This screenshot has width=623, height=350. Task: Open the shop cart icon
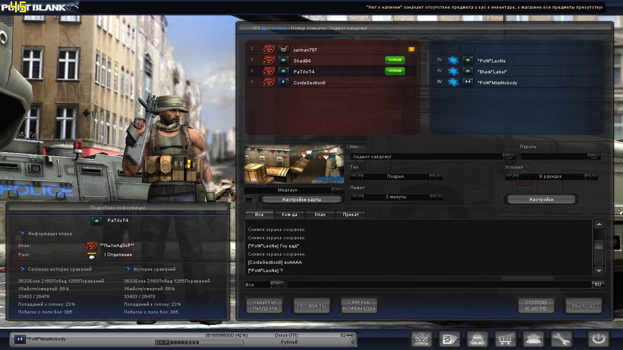505,340
